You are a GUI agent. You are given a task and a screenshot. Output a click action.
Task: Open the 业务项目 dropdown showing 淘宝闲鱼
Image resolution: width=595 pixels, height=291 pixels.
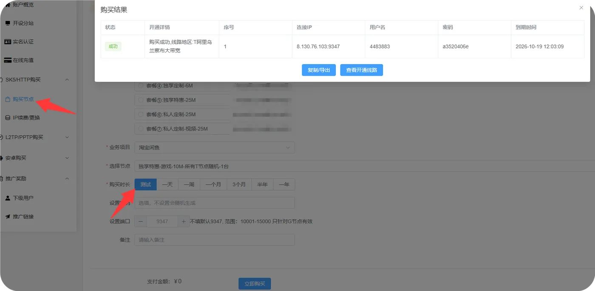(x=215, y=148)
